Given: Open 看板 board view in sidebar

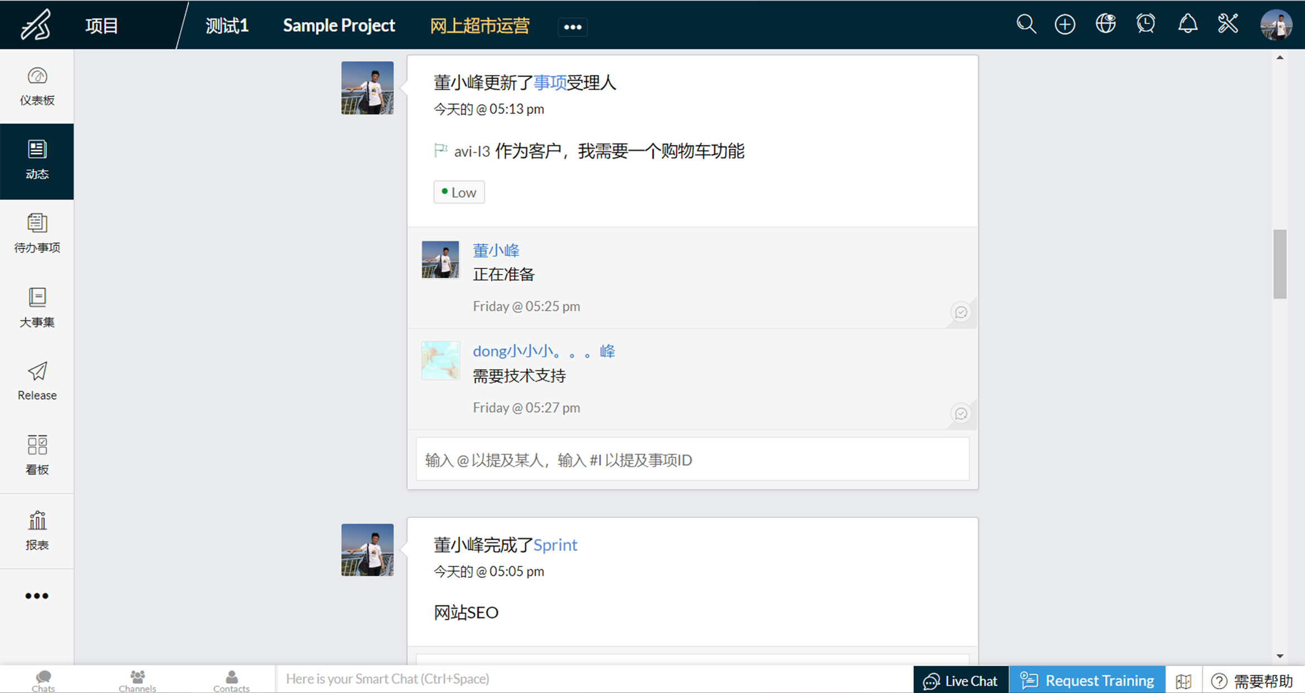Looking at the screenshot, I should click(x=37, y=455).
